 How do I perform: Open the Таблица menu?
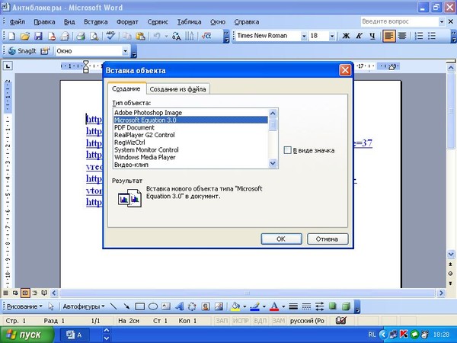coord(189,22)
